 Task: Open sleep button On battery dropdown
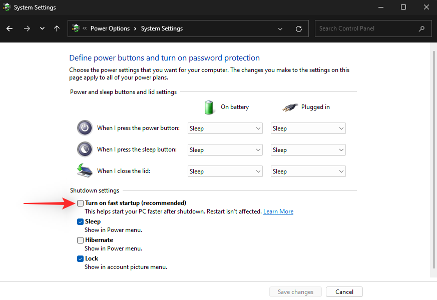[225, 149]
